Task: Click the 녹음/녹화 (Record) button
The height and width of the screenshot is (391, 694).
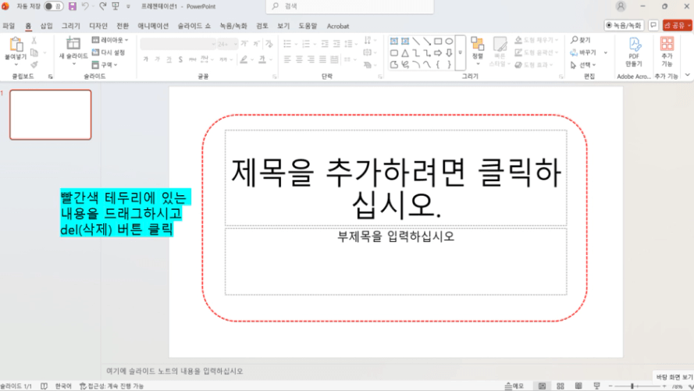Action: [x=624, y=26]
